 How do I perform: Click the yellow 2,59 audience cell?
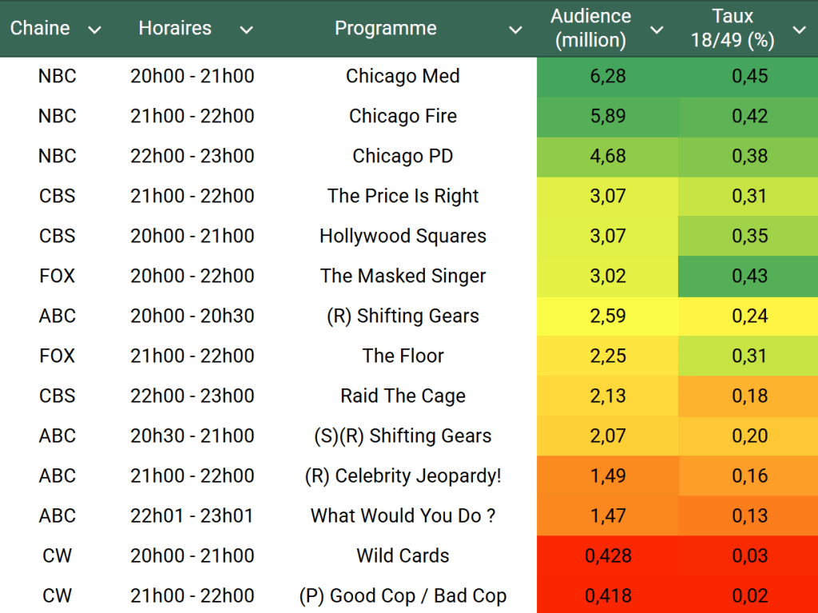coord(608,316)
